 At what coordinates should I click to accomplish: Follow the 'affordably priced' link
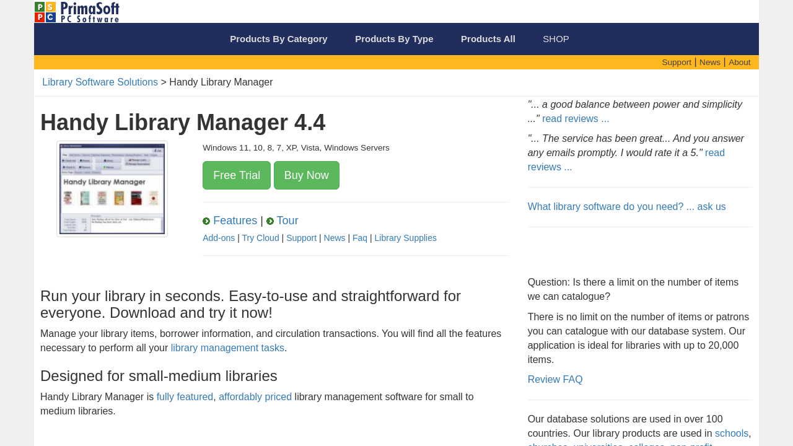click(255, 397)
